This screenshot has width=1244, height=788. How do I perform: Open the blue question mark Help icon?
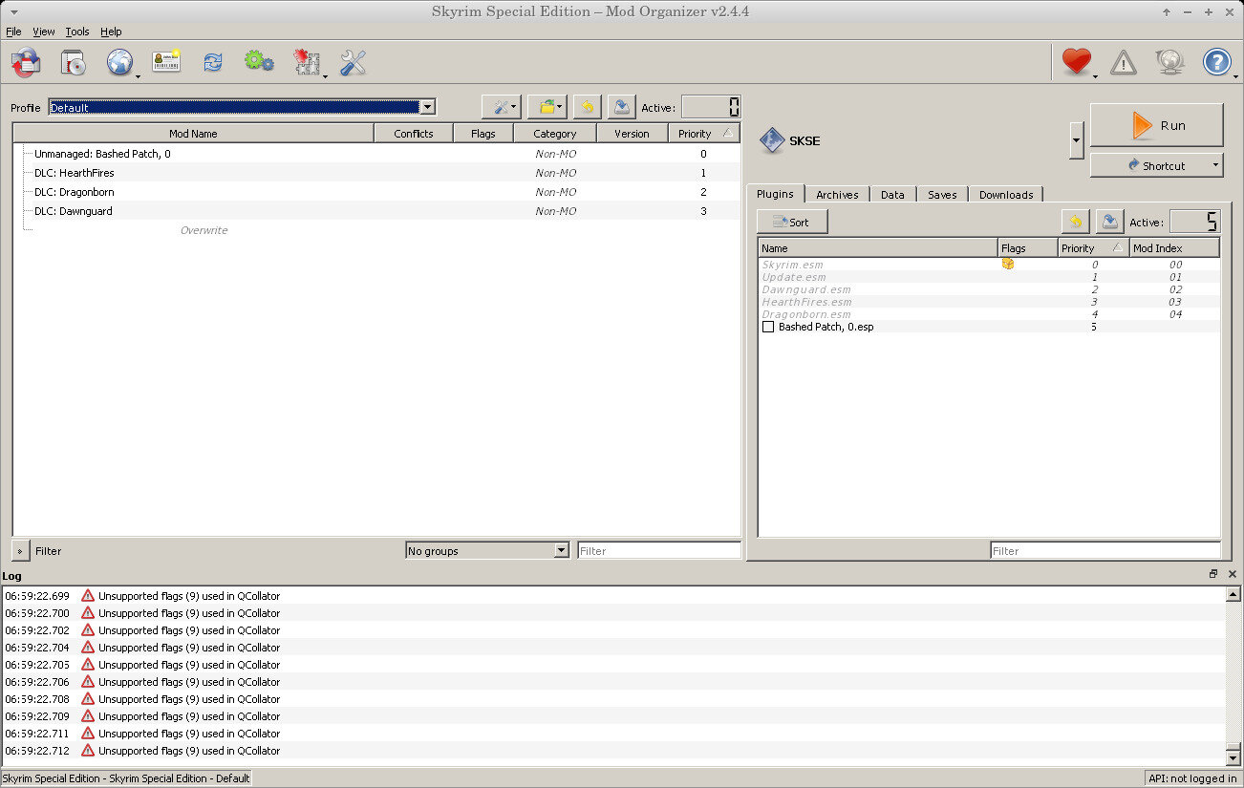pos(1217,63)
